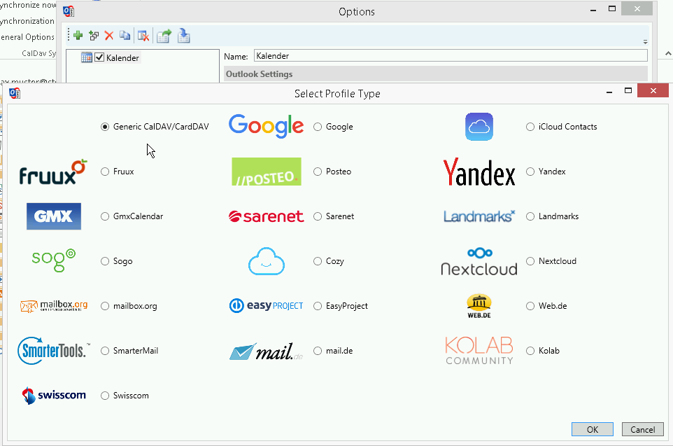This screenshot has height=446, width=673.
Task: Click the green plus add profile icon
Action: (x=78, y=36)
